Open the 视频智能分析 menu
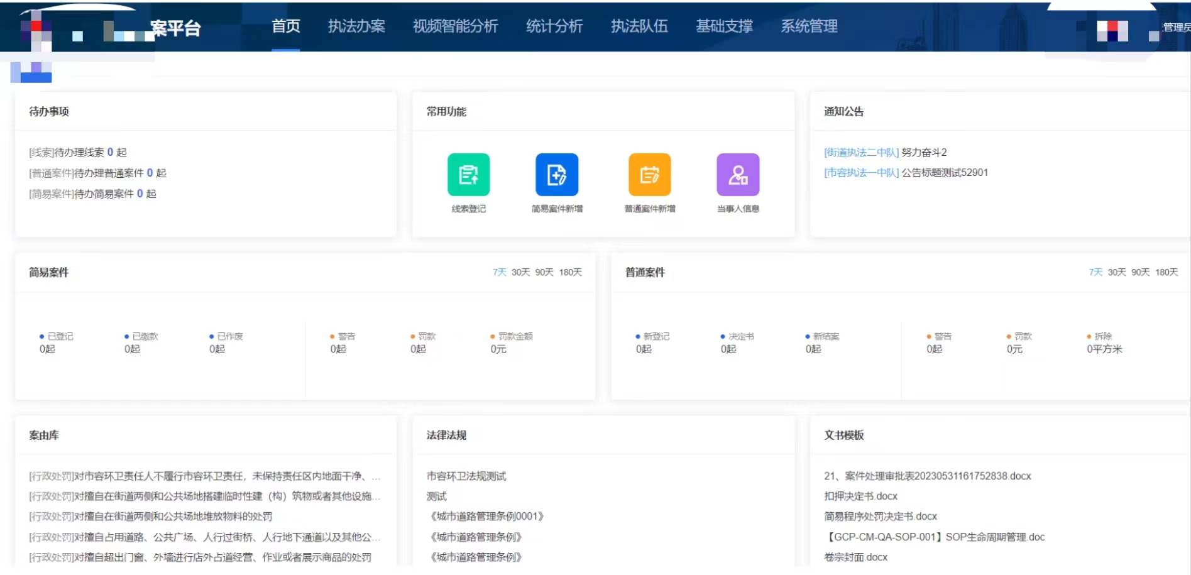 tap(455, 26)
